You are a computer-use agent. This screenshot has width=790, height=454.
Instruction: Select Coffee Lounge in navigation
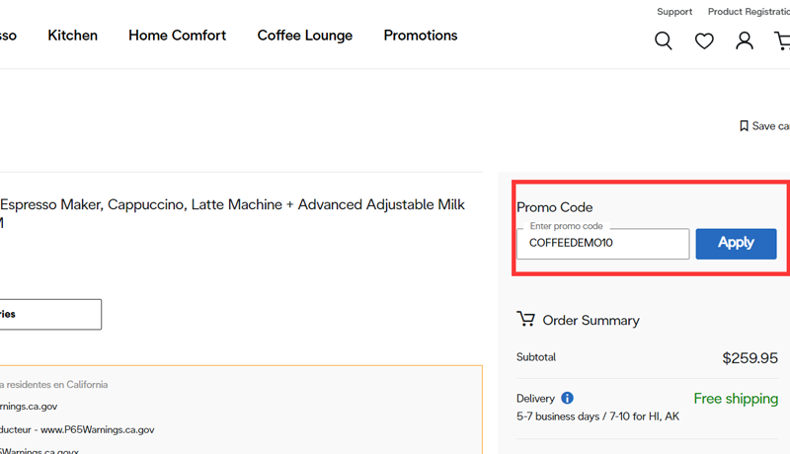click(x=304, y=36)
